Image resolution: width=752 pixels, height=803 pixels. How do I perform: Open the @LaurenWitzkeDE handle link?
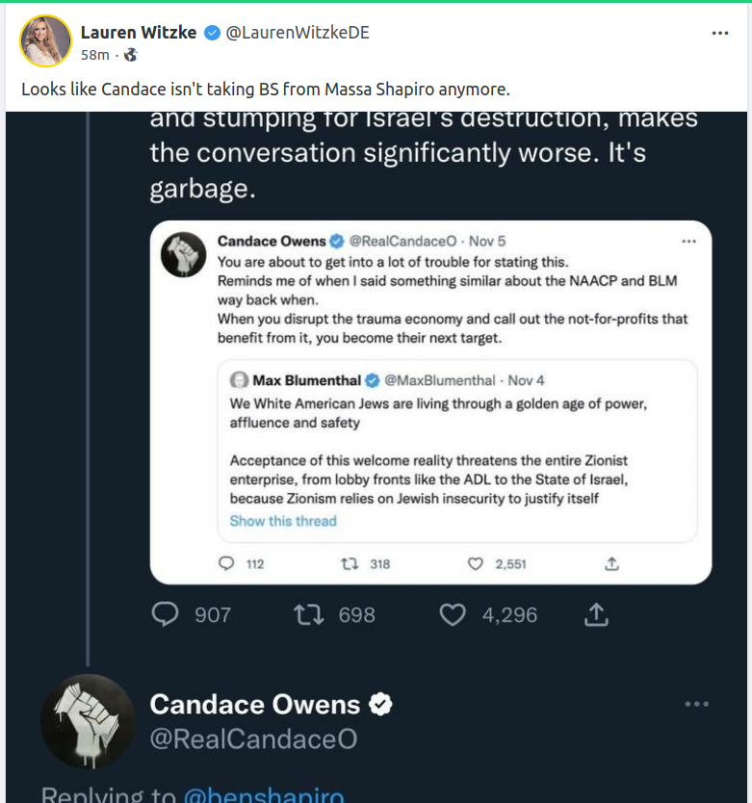click(297, 33)
